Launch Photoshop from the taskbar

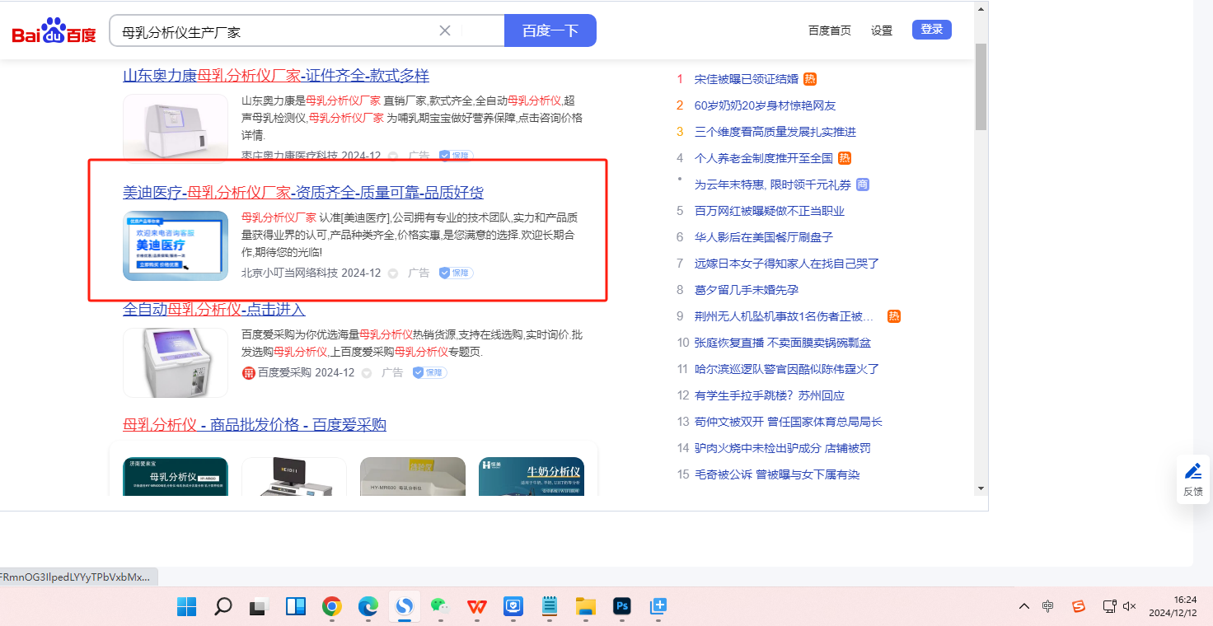(x=622, y=607)
